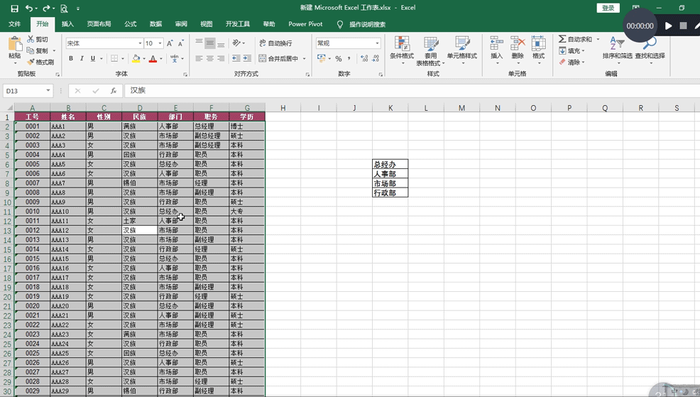Select column K header
The height and width of the screenshot is (397, 700).
[390, 108]
